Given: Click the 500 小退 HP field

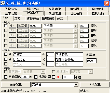Looking at the screenshot, I should (68, 77).
